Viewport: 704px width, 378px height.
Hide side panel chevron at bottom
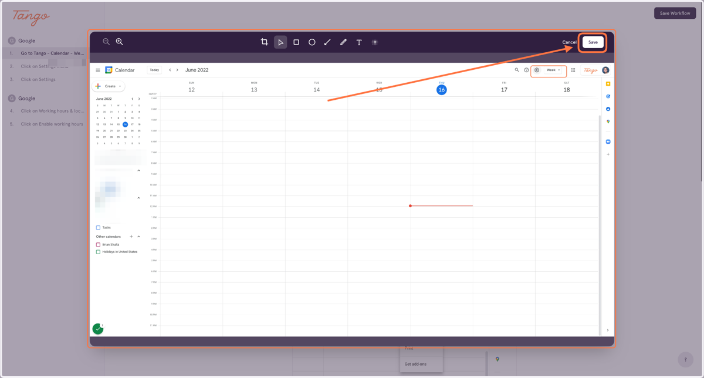point(608,330)
